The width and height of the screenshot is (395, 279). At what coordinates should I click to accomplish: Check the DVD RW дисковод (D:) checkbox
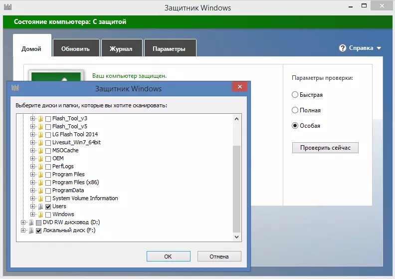coord(38,223)
